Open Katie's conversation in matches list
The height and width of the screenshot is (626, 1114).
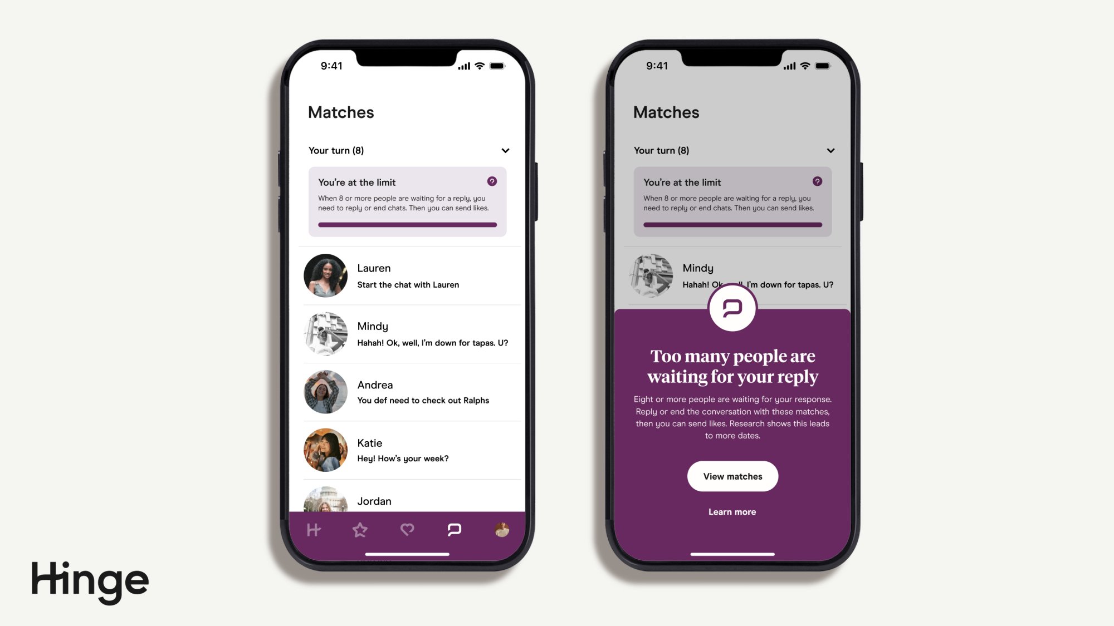[408, 450]
